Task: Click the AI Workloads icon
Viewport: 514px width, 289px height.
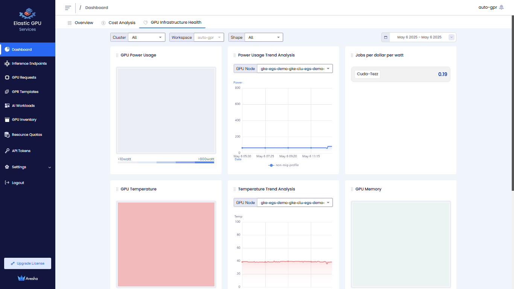Action: tap(7, 106)
